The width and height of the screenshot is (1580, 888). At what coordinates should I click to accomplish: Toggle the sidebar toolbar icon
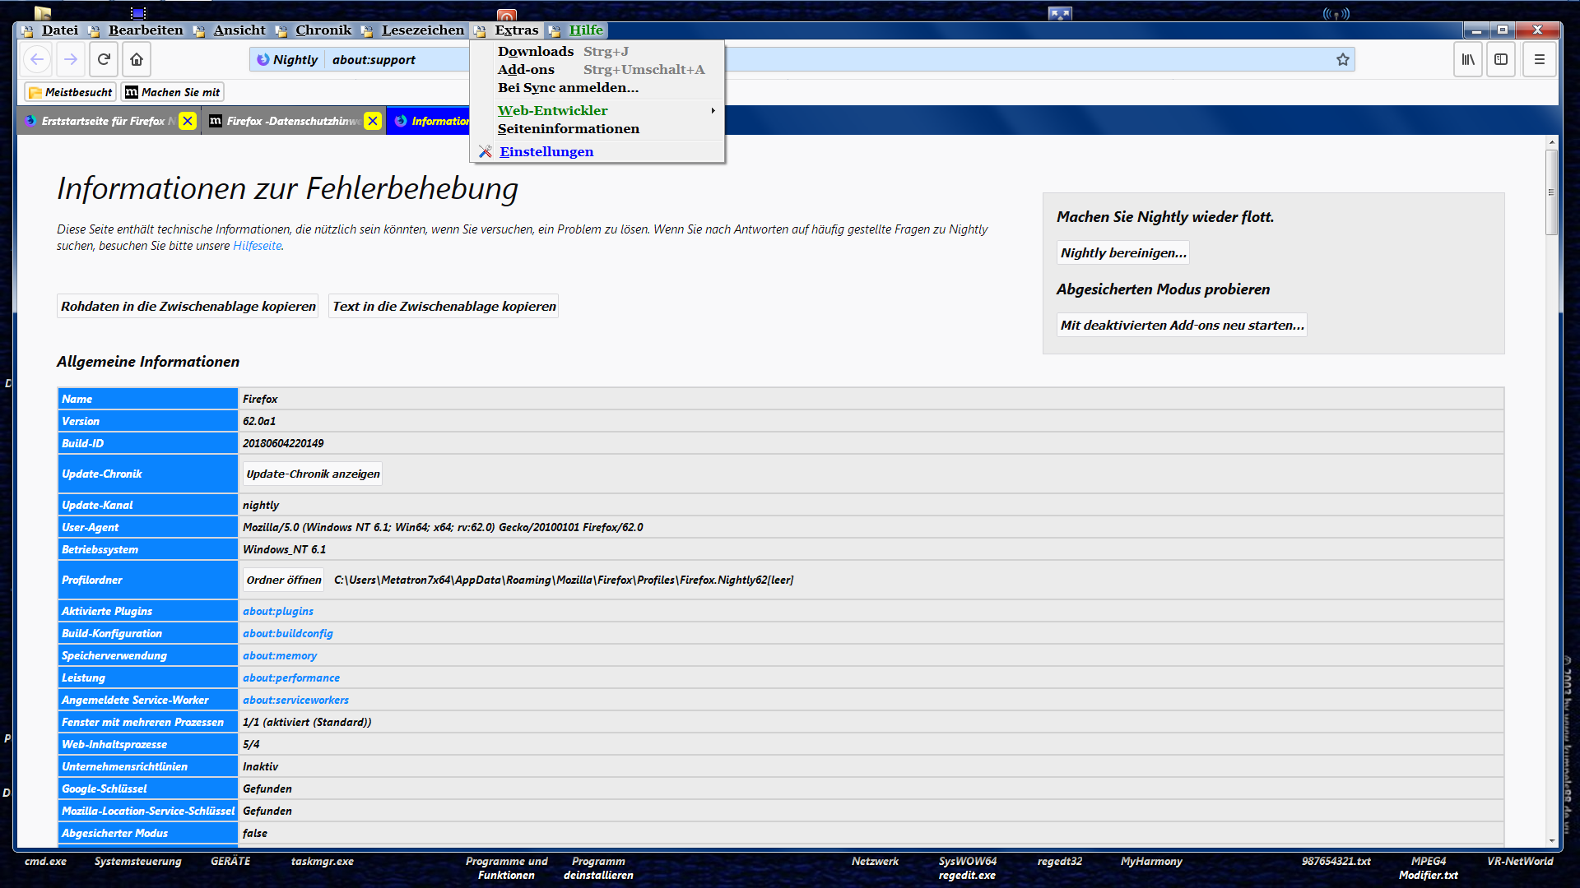pos(1501,59)
